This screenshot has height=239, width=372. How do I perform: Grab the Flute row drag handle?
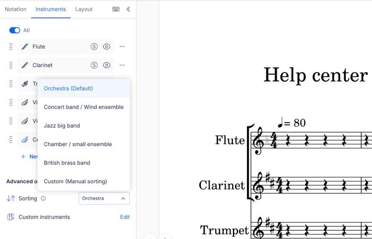click(11, 46)
